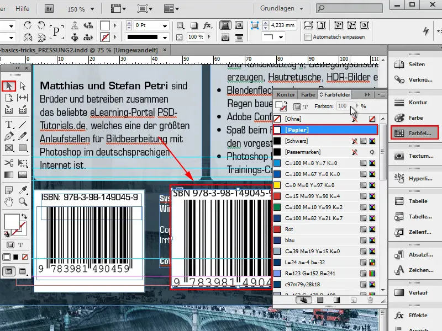The height and width of the screenshot is (331, 442).
Task: Select the Note tool
Action: tap(9, 190)
